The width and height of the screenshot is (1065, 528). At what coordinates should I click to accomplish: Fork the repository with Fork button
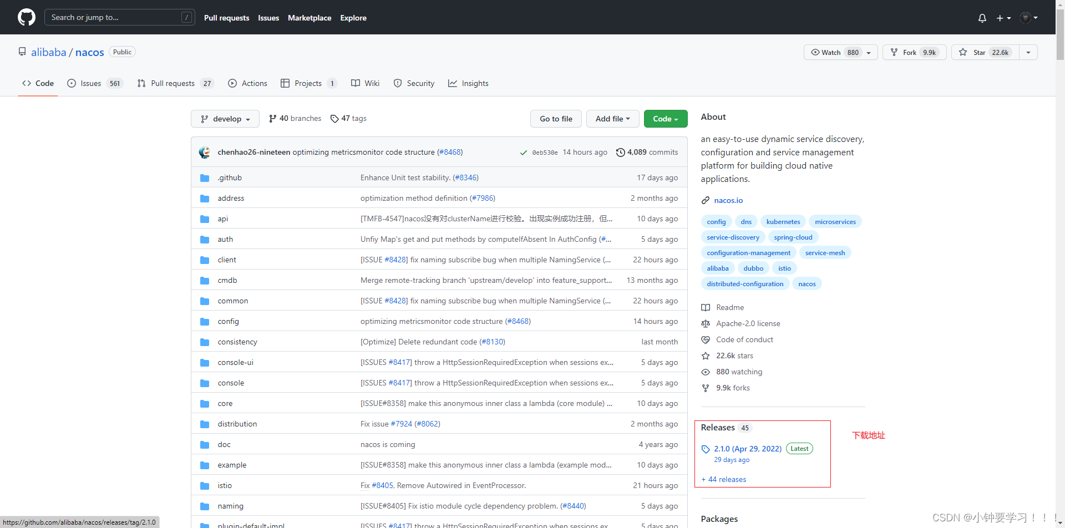click(x=914, y=52)
